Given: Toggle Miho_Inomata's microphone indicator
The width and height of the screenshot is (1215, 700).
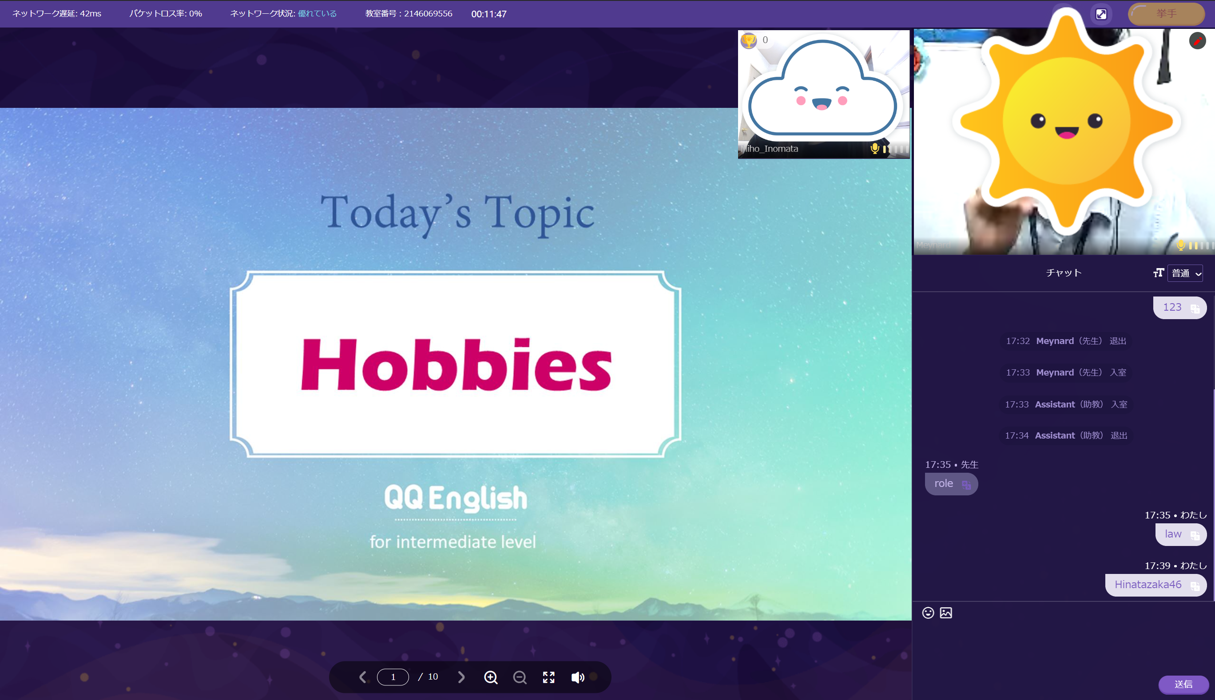Looking at the screenshot, I should (874, 149).
